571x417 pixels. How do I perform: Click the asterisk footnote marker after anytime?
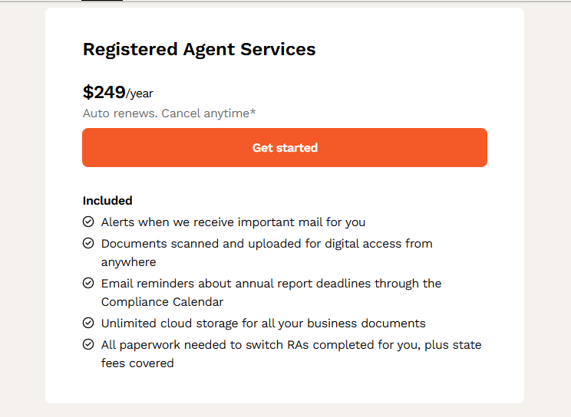[252, 111]
